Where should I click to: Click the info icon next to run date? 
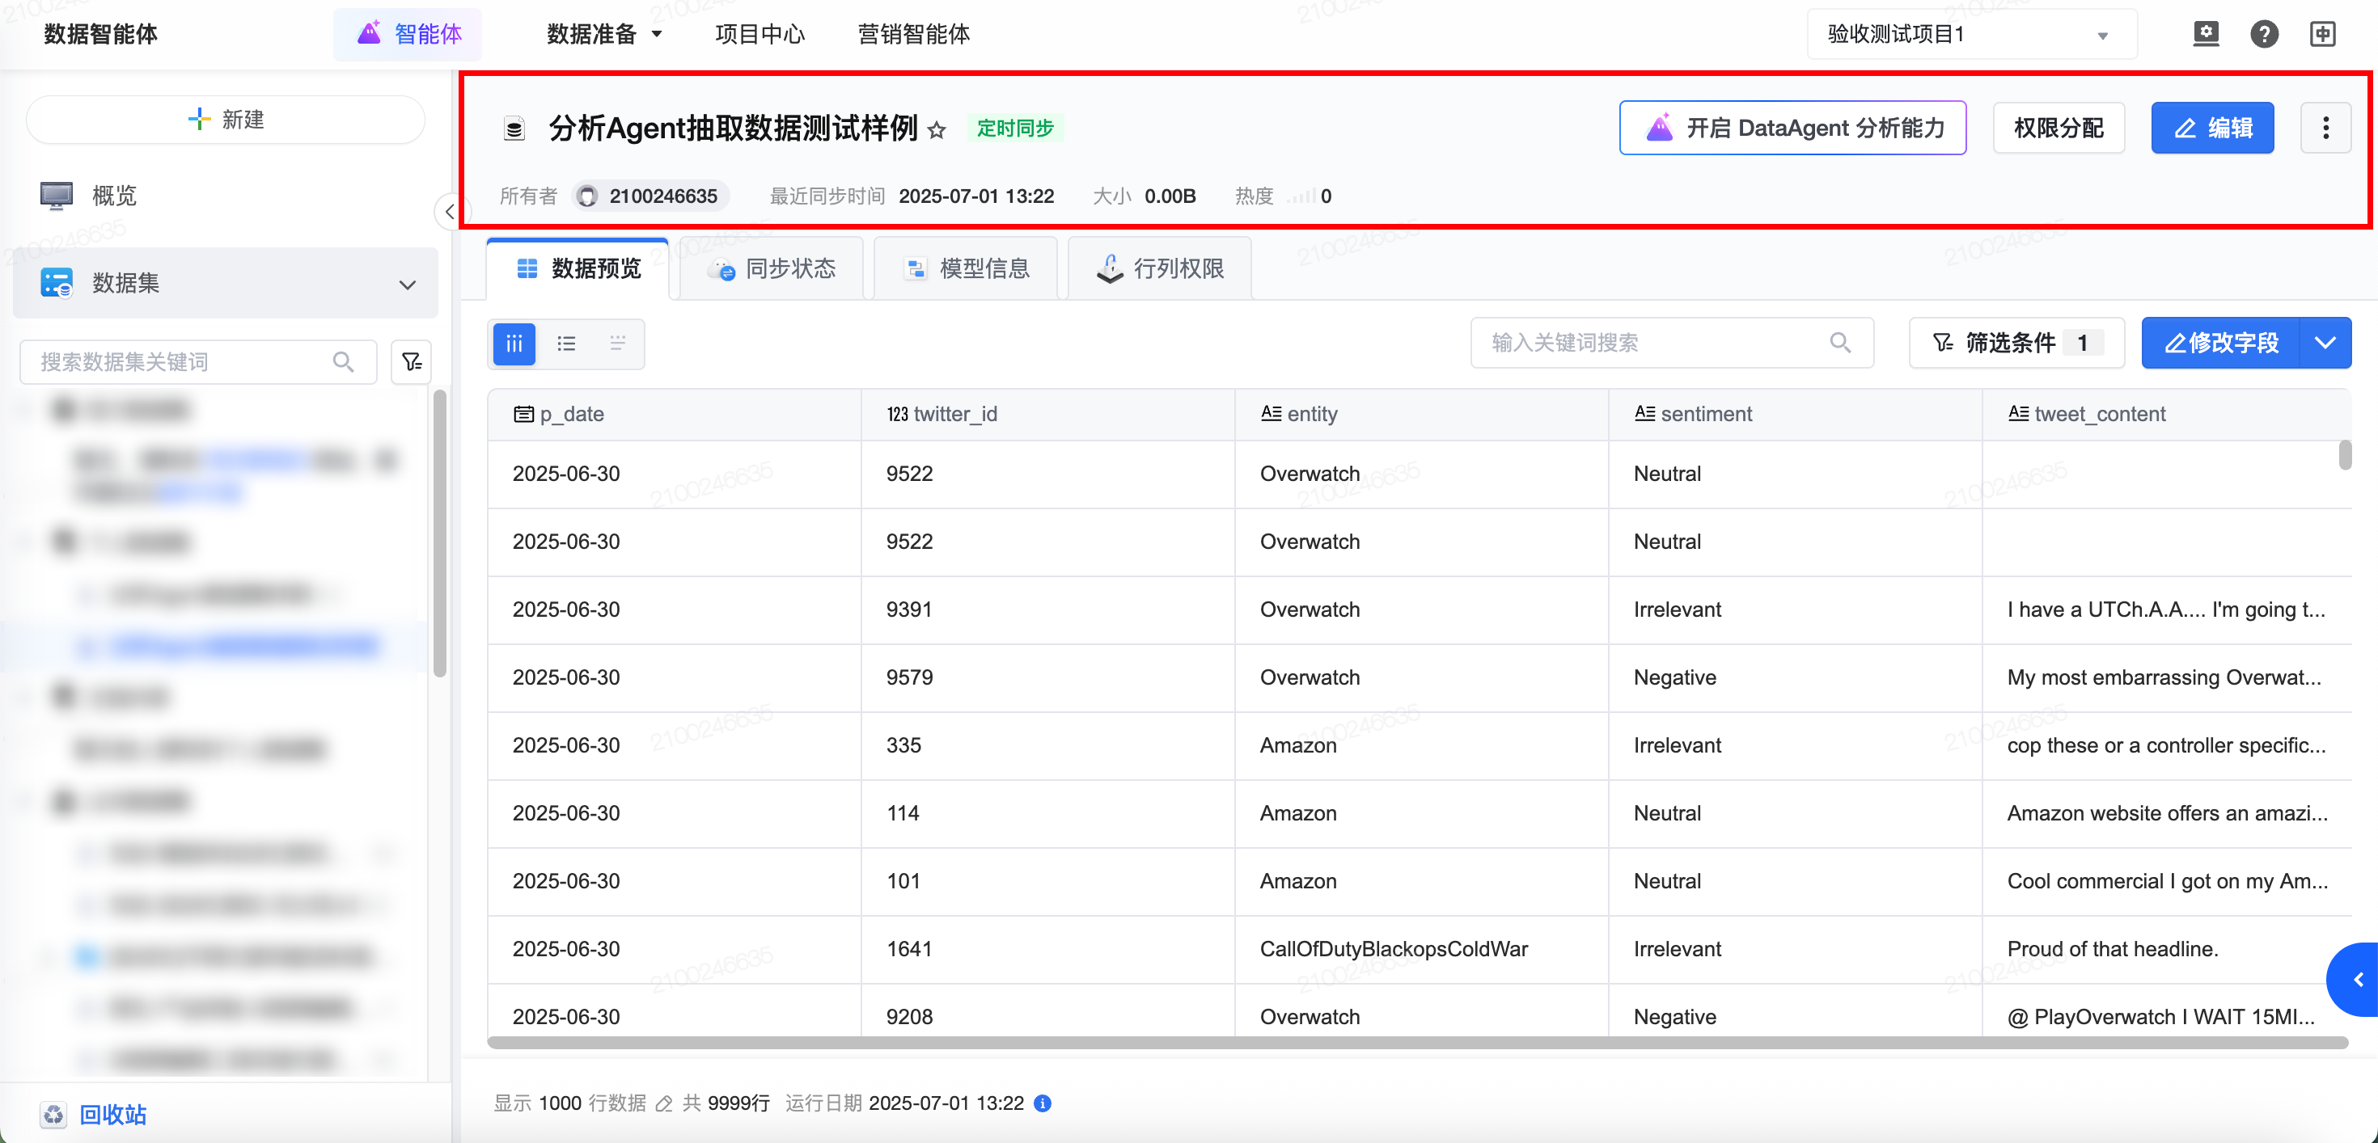coord(1043,1103)
